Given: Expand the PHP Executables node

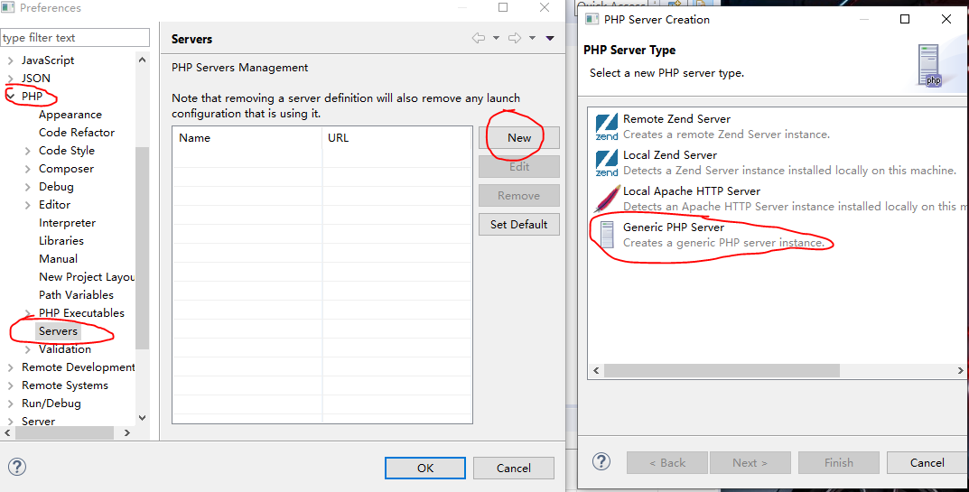Looking at the screenshot, I should [28, 312].
